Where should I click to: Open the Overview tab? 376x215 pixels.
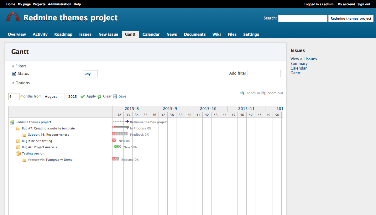pos(17,34)
